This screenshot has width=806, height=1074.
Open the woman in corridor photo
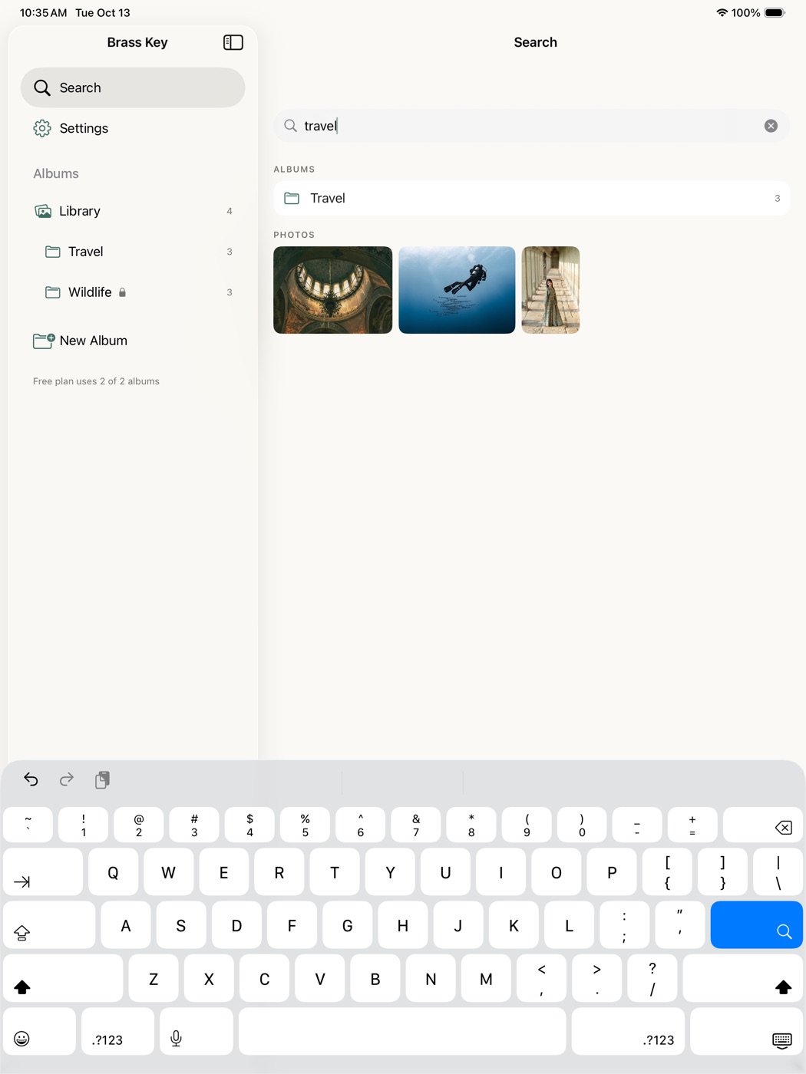coord(550,290)
